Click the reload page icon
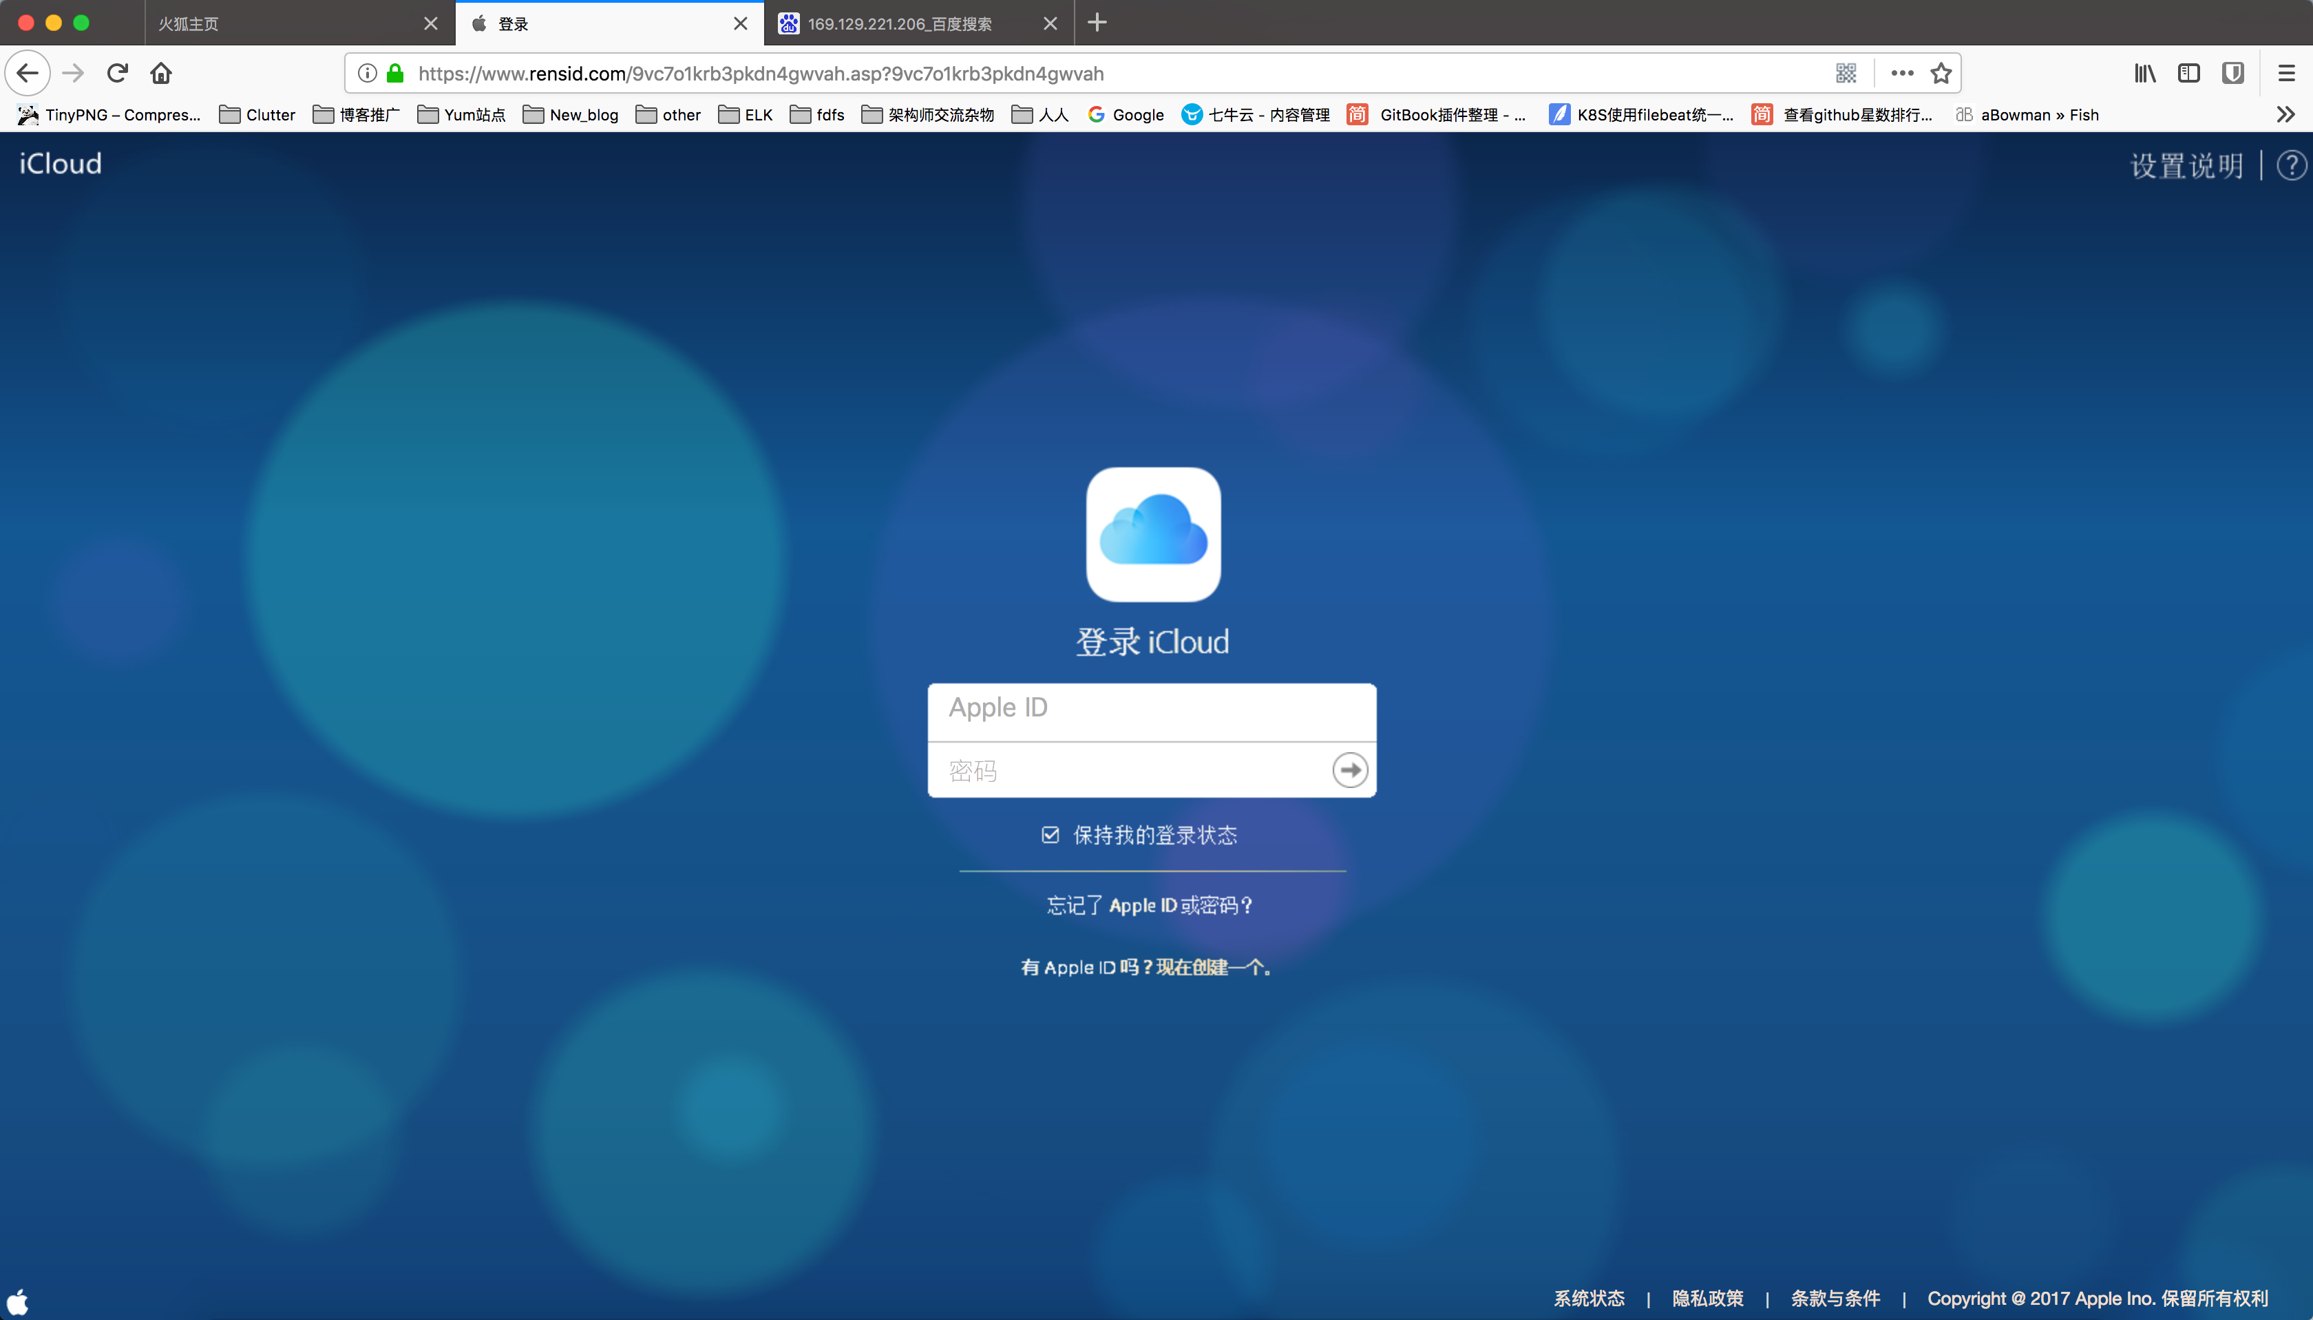 [x=117, y=72]
